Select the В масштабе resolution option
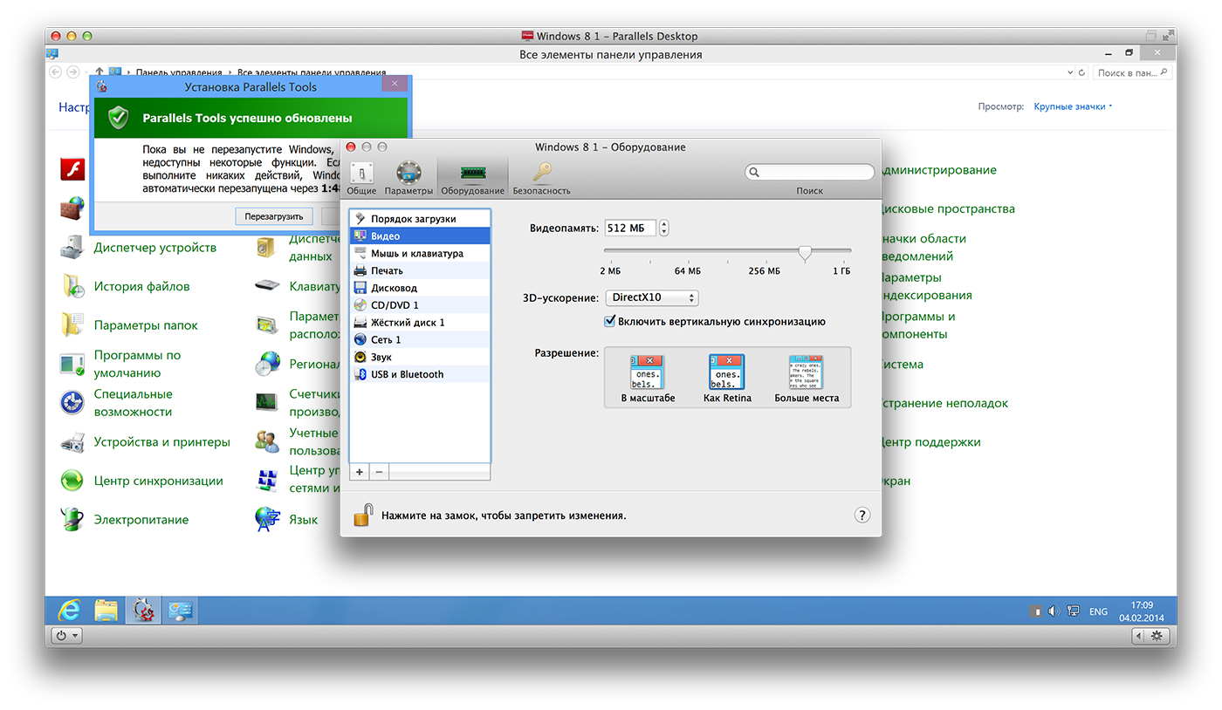This screenshot has width=1222, height=710. click(x=648, y=378)
